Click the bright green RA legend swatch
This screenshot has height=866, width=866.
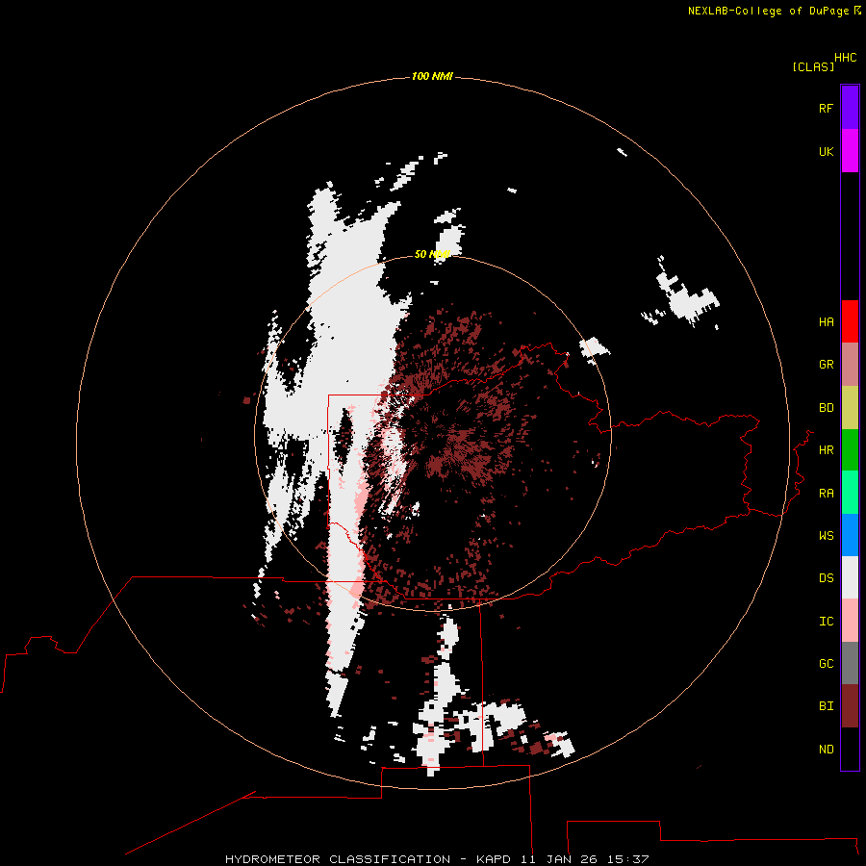(x=850, y=493)
